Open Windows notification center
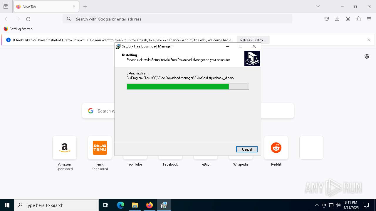The width and height of the screenshot is (376, 211). (366, 205)
